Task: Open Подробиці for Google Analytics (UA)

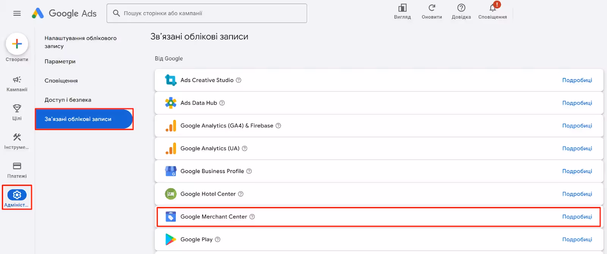Action: point(577,148)
